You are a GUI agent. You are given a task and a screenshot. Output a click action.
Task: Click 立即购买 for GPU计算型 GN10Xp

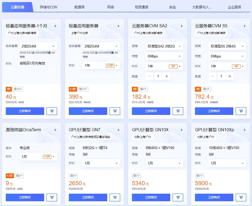[x=214, y=197]
